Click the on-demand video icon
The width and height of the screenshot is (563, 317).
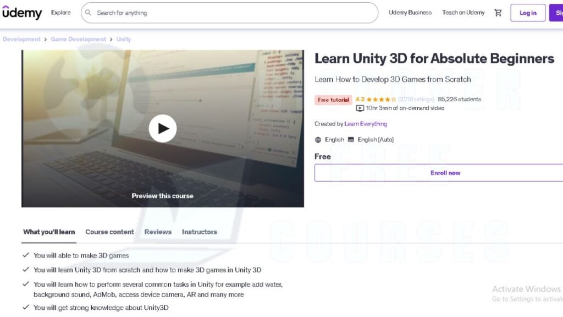tap(360, 108)
